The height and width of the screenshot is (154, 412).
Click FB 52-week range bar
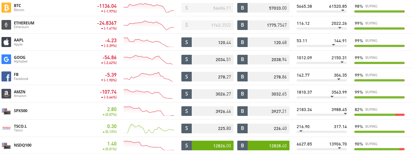[x=322, y=80]
